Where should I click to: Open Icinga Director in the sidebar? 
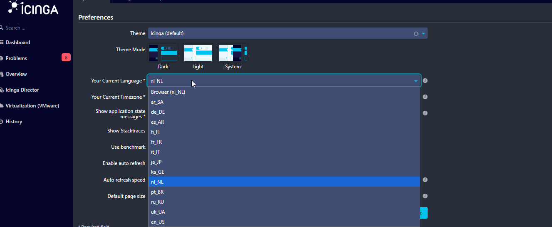tap(22, 90)
